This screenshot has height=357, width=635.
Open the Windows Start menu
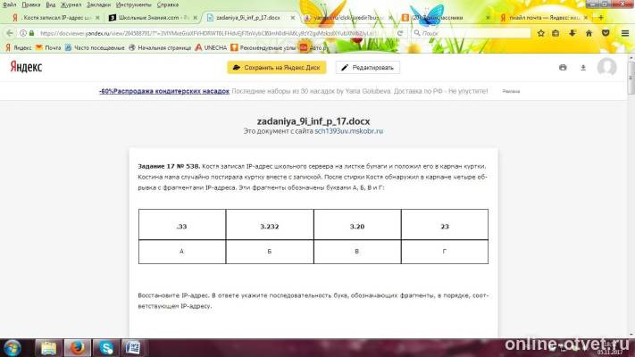click(x=13, y=348)
